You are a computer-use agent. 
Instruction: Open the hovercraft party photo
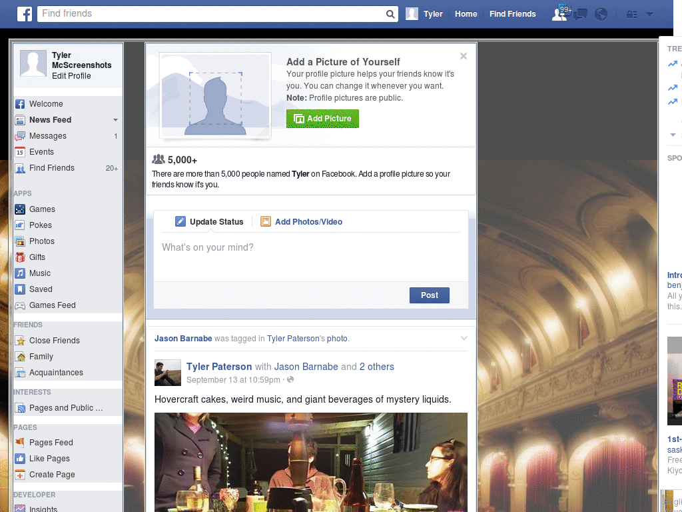click(310, 463)
